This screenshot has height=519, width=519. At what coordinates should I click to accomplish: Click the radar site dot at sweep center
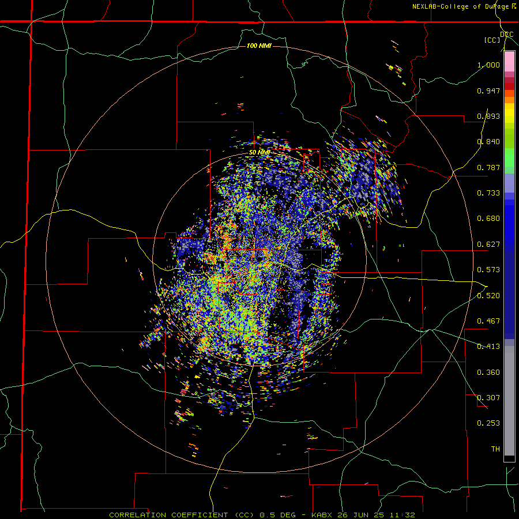tap(260, 259)
